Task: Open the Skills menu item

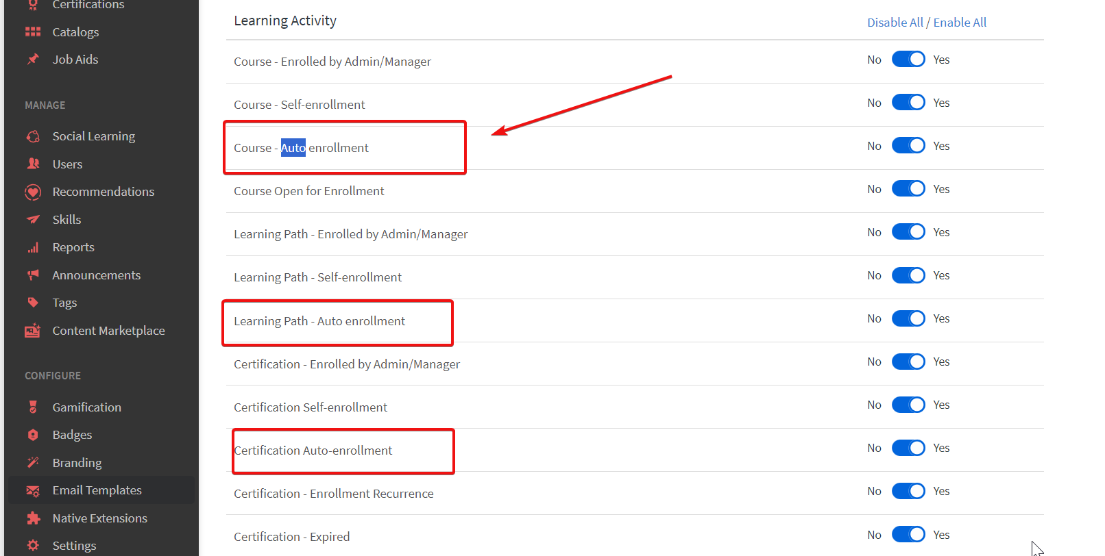Action: pos(66,220)
